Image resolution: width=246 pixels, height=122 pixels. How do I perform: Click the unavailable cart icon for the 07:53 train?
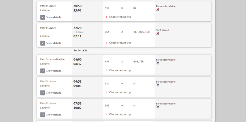(x=157, y=107)
